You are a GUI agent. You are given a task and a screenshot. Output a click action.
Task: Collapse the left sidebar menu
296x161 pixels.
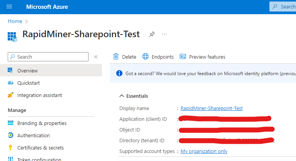coord(96,57)
